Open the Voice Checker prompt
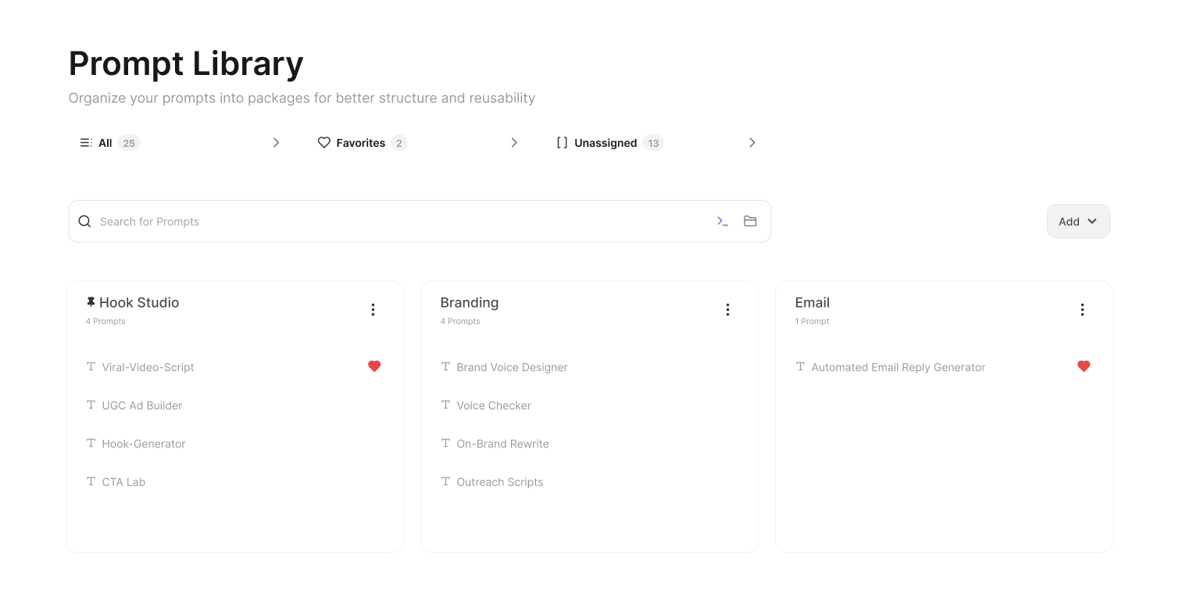 (494, 405)
